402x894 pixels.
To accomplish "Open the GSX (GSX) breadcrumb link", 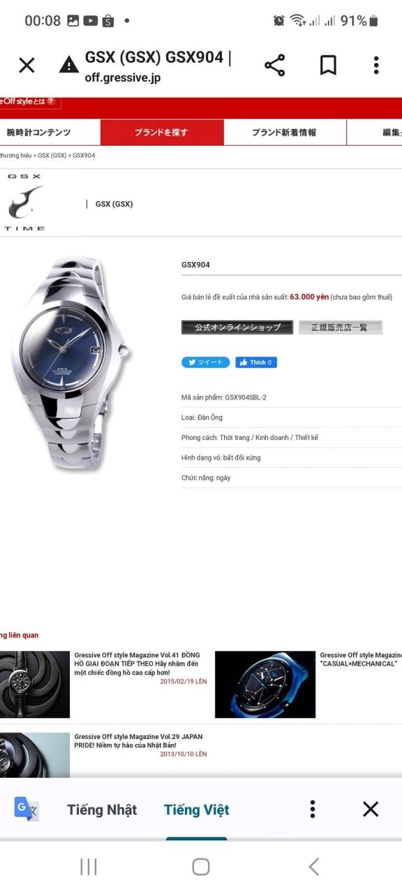I will [x=52, y=155].
